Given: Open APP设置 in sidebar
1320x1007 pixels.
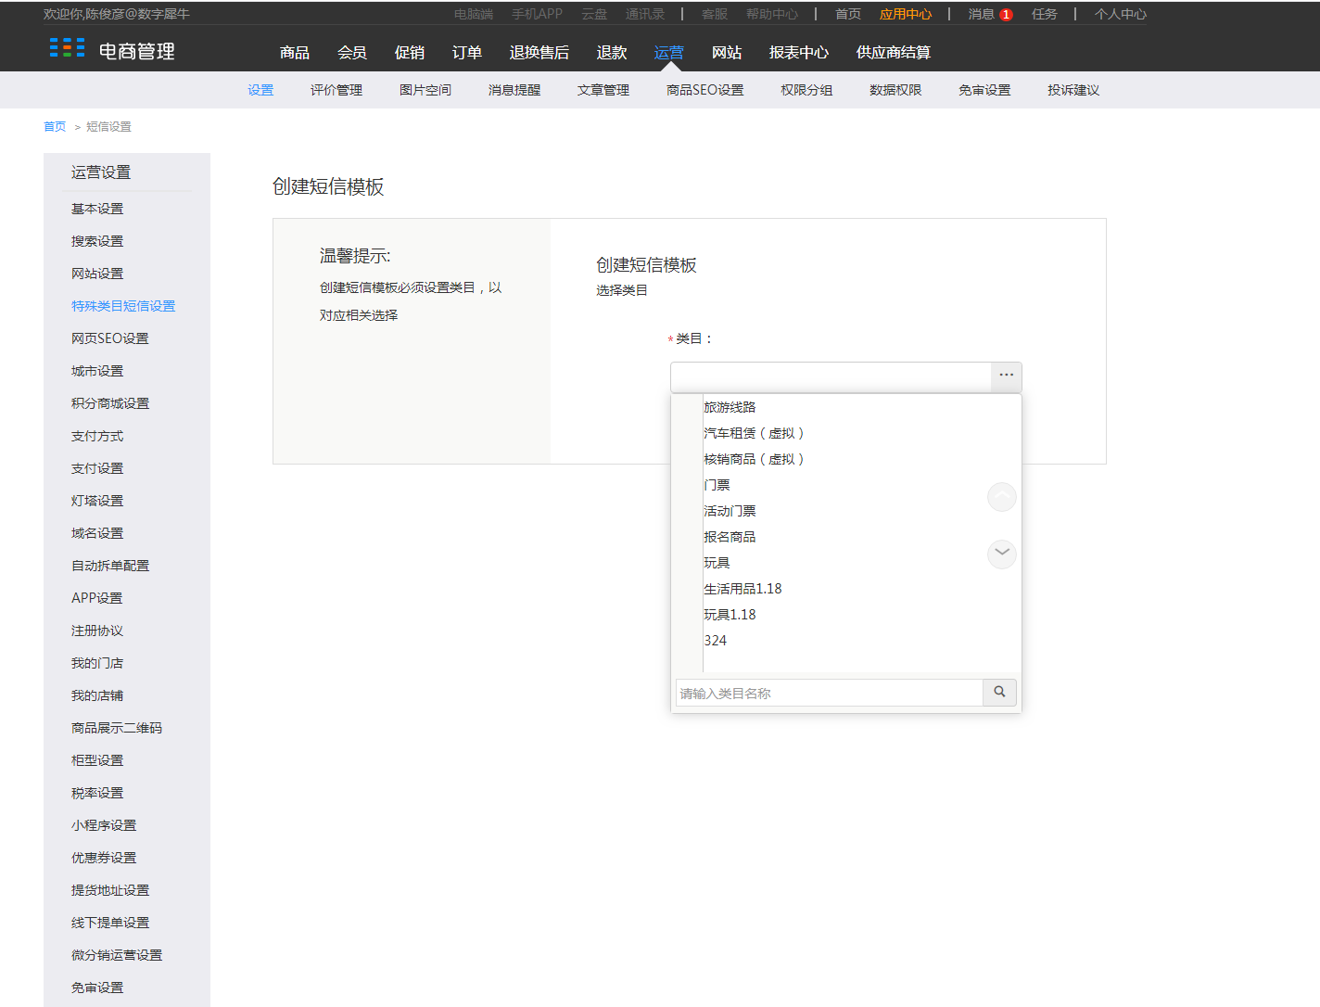Looking at the screenshot, I should 97,598.
